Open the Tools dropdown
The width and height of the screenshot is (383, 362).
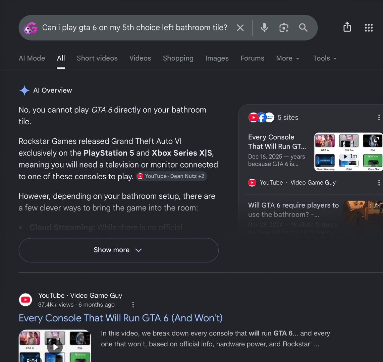[325, 58]
